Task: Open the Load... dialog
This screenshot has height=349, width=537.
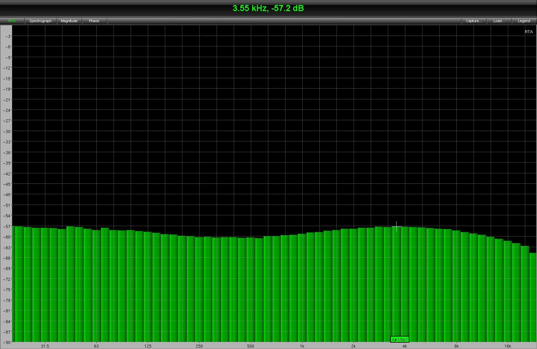Action: coord(499,21)
